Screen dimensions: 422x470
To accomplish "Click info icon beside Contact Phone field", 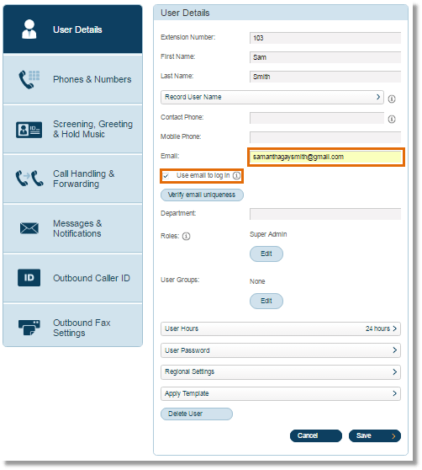I will point(392,120).
